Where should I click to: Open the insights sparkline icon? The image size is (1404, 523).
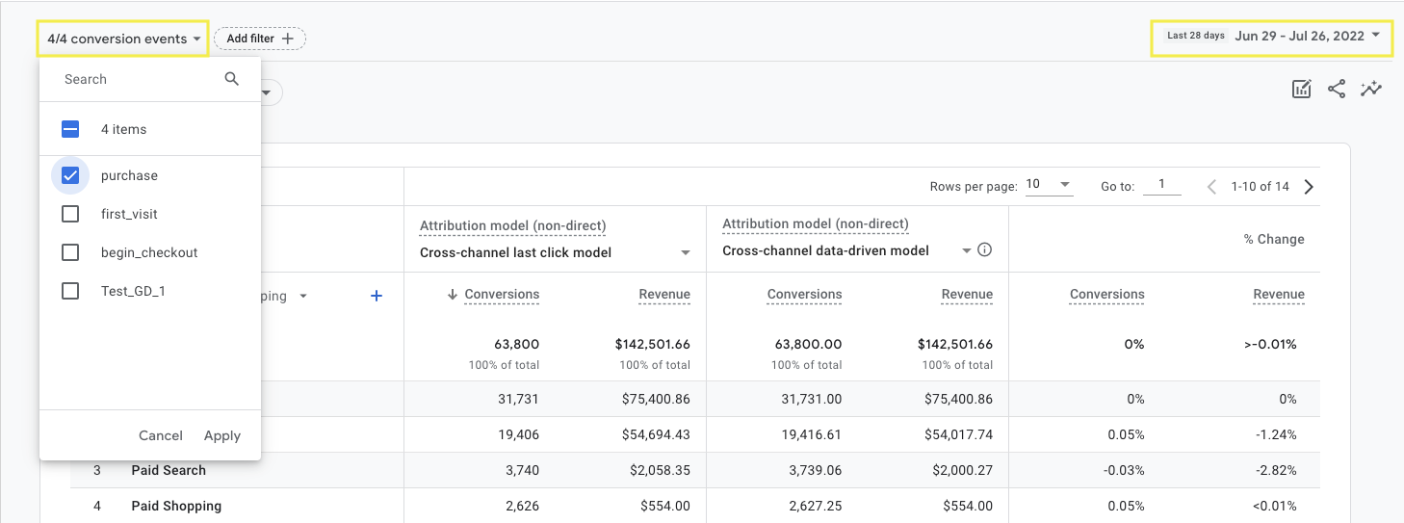click(x=1371, y=89)
